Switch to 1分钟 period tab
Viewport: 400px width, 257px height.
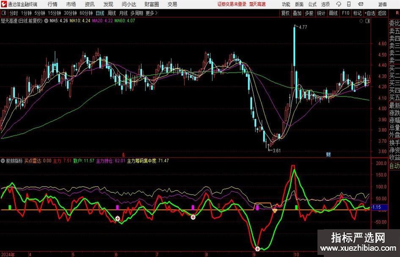pyautogui.click(x=26, y=13)
